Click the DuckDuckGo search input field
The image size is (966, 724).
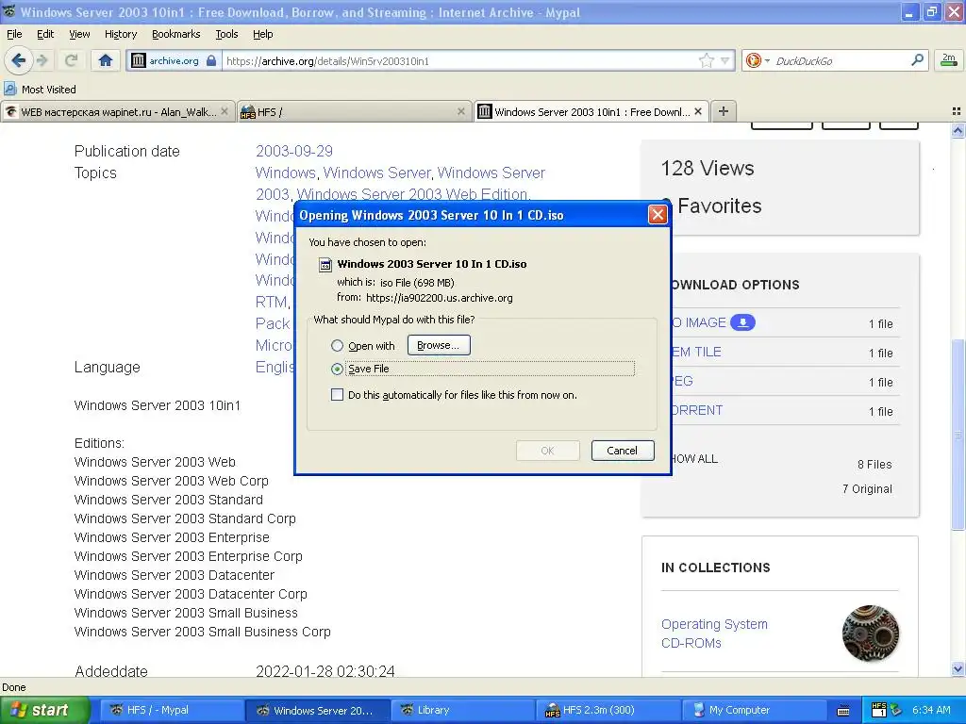pyautogui.click(x=841, y=60)
